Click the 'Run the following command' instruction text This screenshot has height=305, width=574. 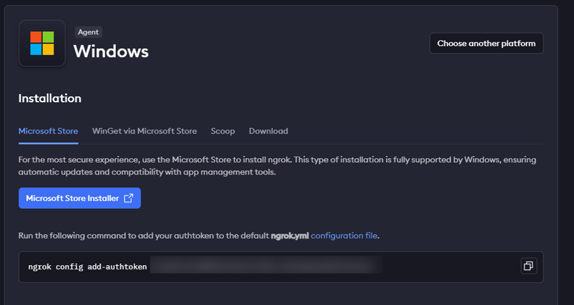coord(143,236)
